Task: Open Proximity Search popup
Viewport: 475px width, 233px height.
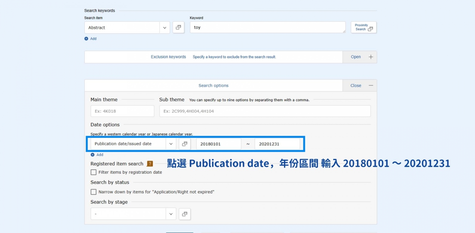Action: tap(363, 27)
